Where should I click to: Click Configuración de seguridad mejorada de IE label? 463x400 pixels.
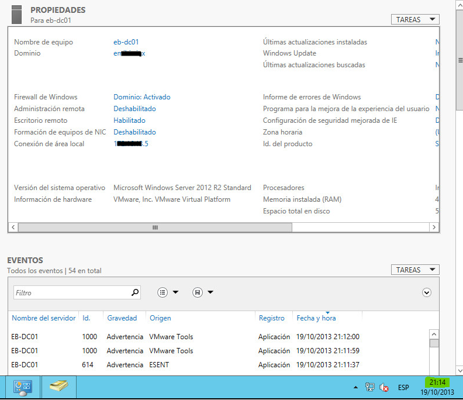pos(330,120)
